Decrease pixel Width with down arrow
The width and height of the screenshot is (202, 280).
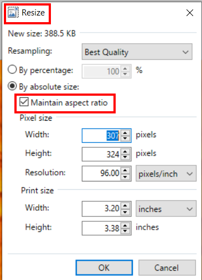125,138
